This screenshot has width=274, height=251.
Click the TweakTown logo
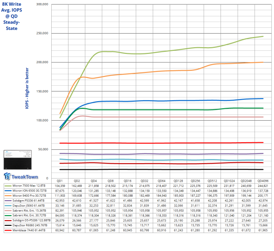(21, 176)
